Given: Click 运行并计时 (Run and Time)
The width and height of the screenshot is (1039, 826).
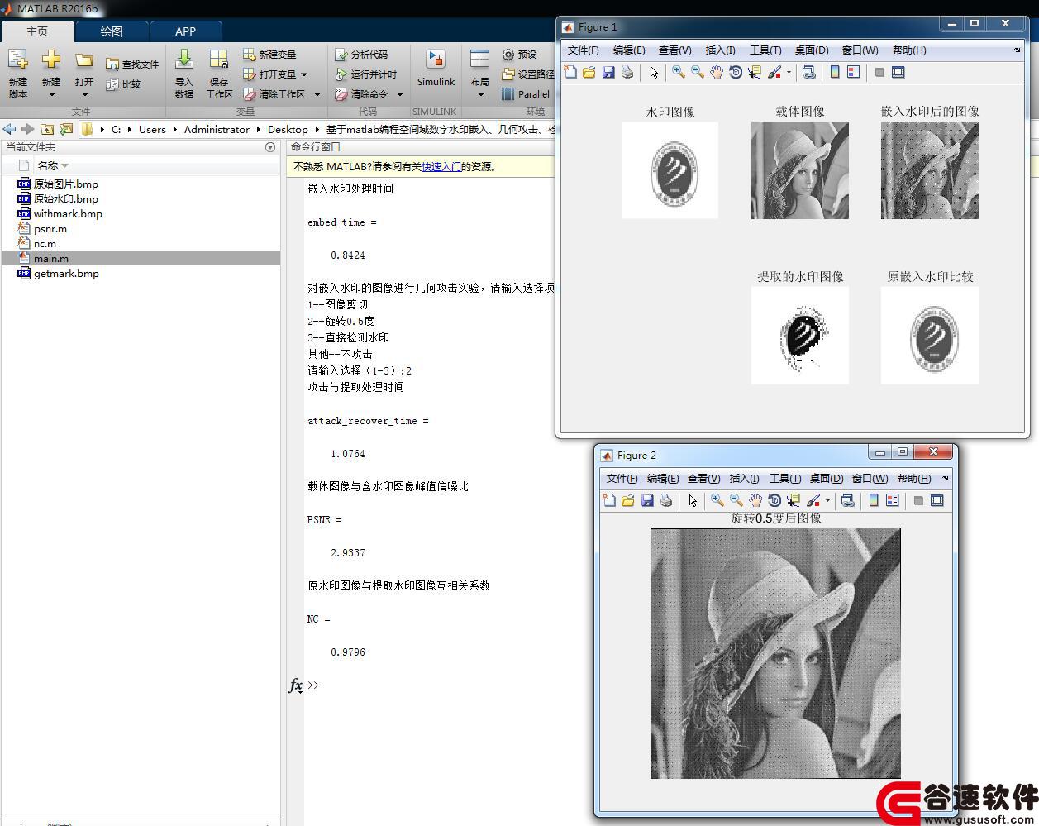Looking at the screenshot, I should [x=366, y=74].
